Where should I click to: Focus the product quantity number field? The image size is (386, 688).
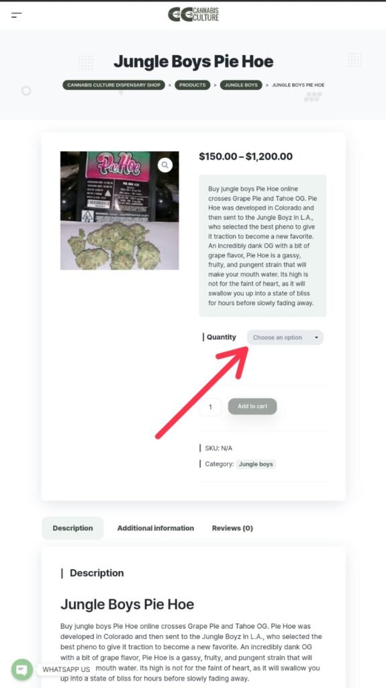click(x=210, y=406)
